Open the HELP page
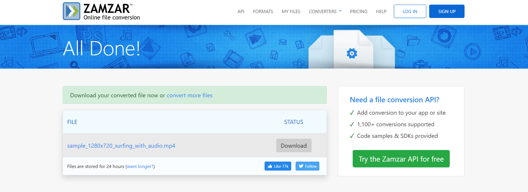Screen dimensions: 528x192 tap(381, 12)
